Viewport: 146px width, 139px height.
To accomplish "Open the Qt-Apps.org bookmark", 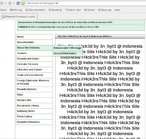I will pyautogui.click(x=104, y=10).
